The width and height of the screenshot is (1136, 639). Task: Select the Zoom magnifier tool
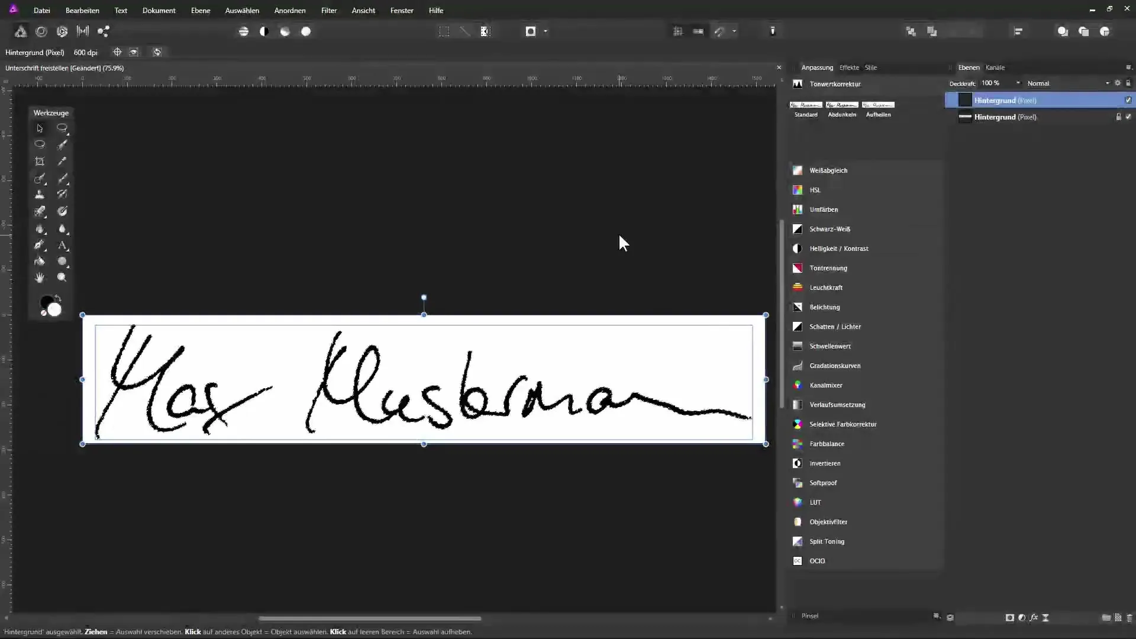tap(62, 277)
